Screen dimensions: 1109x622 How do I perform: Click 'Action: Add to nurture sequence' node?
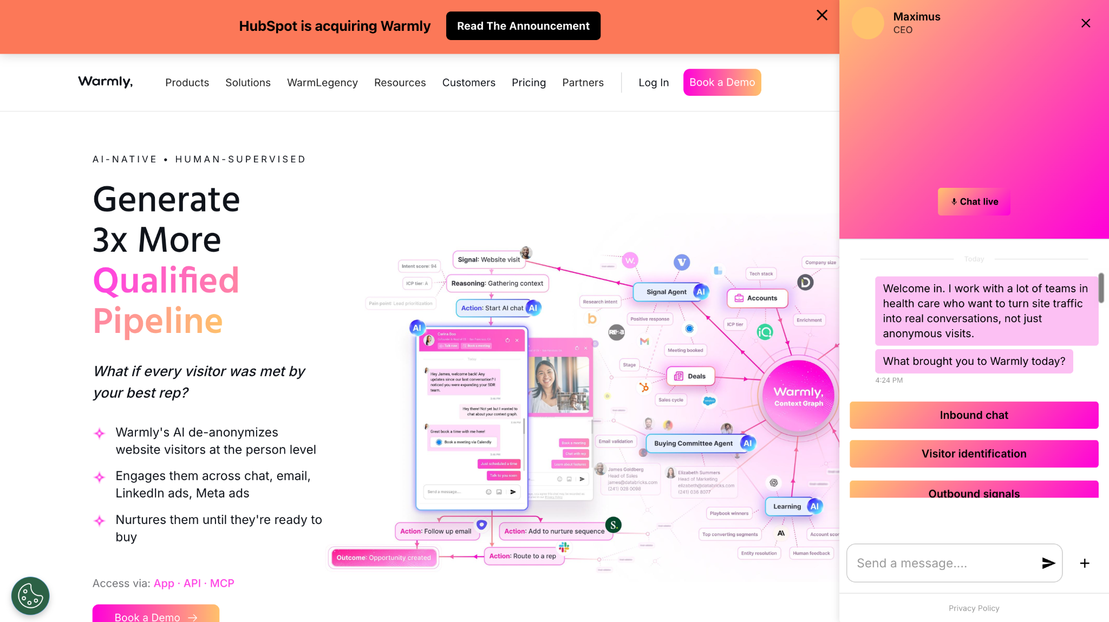554,531
